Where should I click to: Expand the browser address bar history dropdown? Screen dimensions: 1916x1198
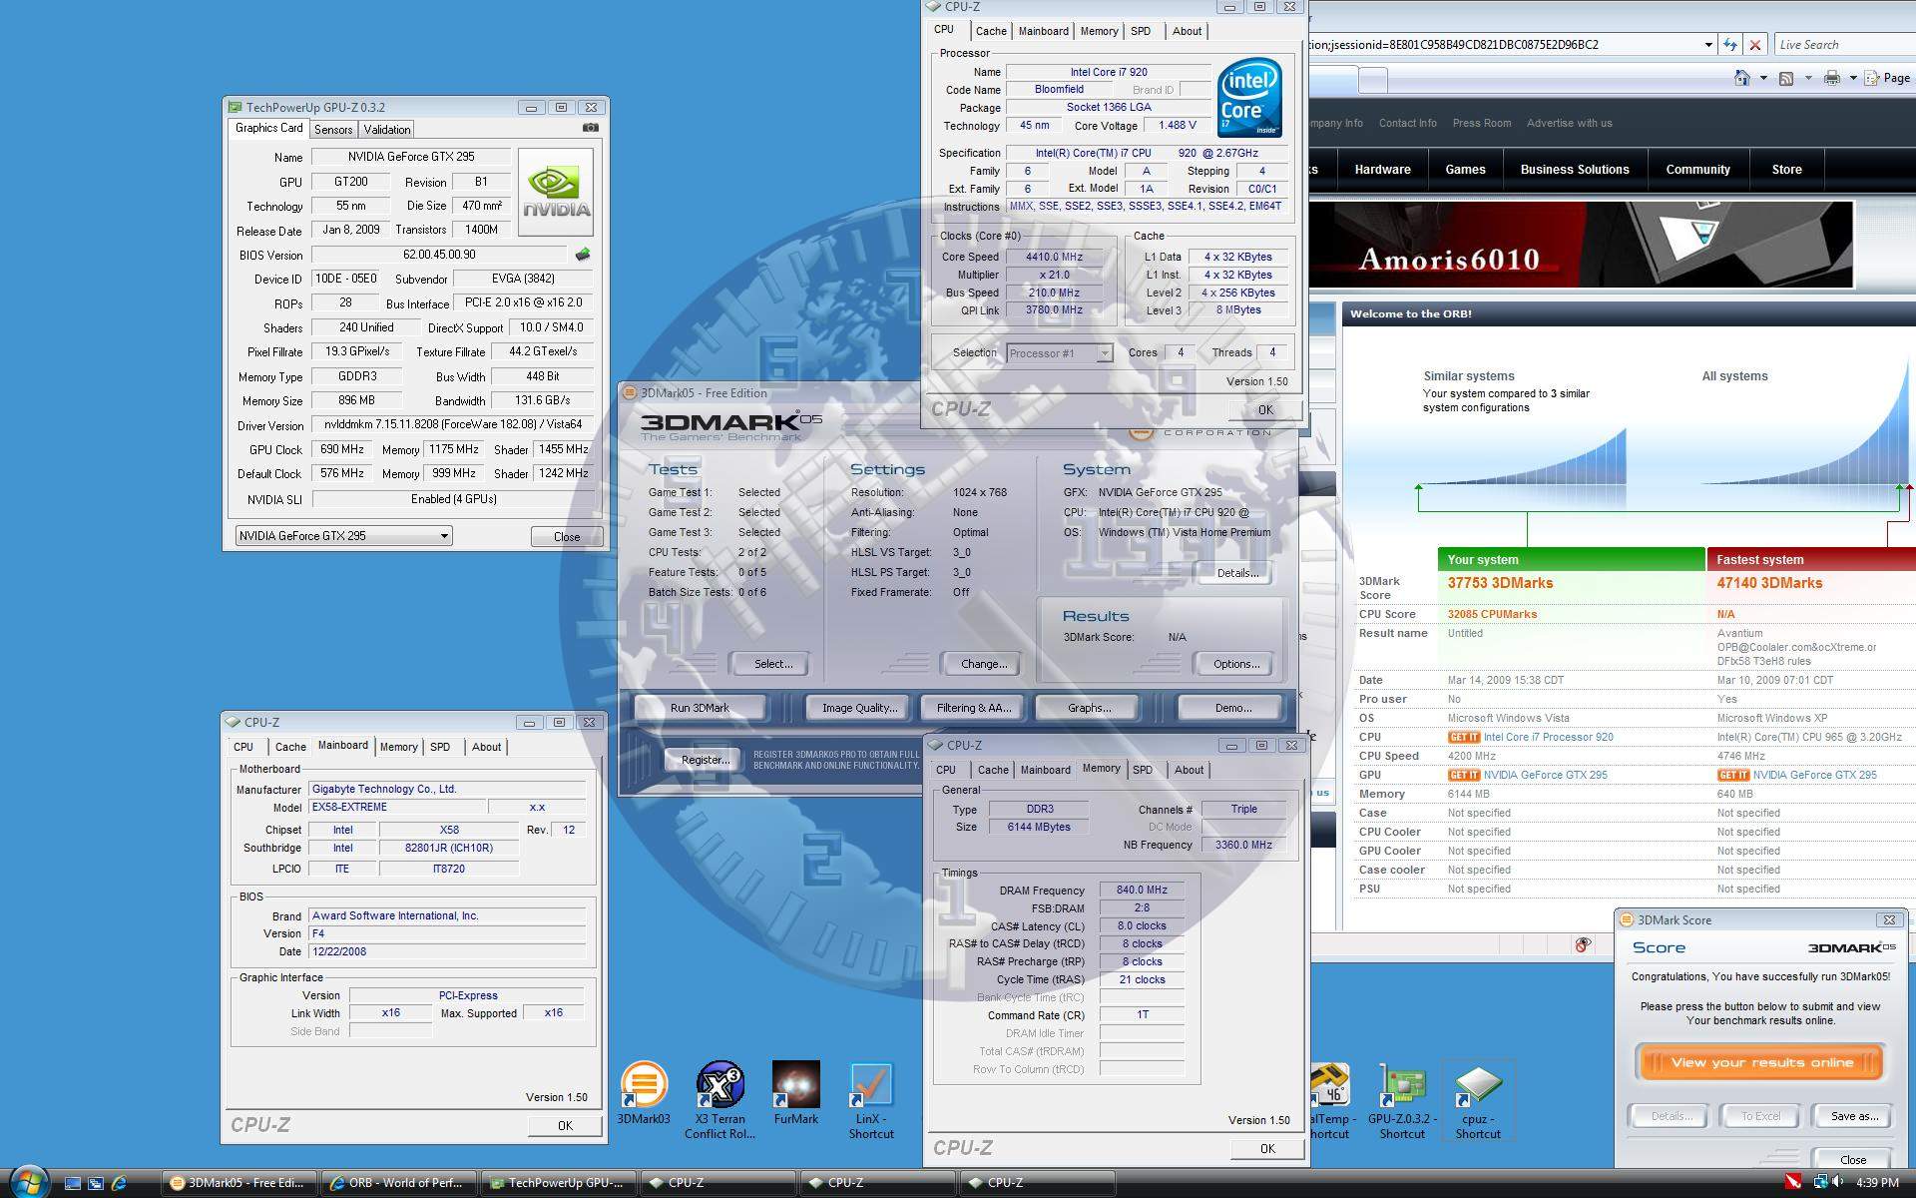tap(1708, 45)
